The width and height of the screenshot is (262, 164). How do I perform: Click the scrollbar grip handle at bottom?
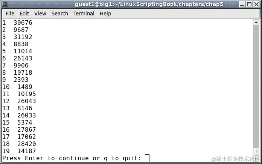256,152
